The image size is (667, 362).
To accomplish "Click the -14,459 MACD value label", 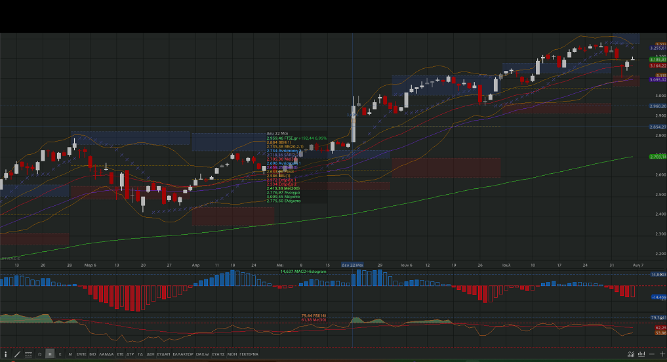I will 659,297.
